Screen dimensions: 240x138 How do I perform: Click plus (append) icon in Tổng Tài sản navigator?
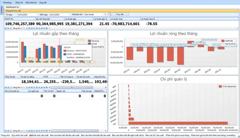pyautogui.click(x=47, y=87)
